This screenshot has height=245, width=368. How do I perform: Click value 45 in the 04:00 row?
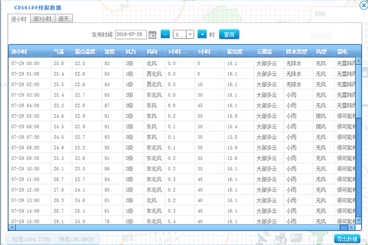pos(200,106)
